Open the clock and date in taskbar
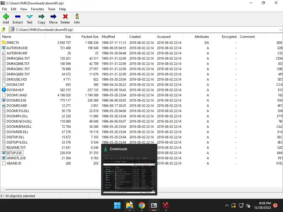283x212 pixels. tap(263, 205)
